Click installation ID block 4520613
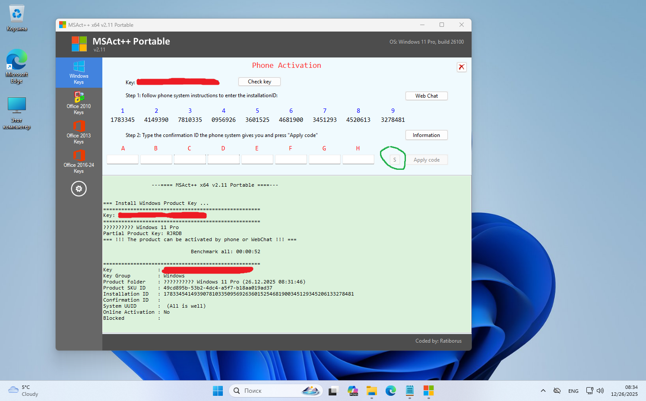646x401 pixels. (x=358, y=120)
